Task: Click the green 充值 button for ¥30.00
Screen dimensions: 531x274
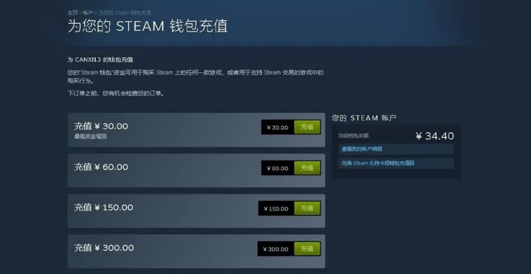Action: coord(307,127)
